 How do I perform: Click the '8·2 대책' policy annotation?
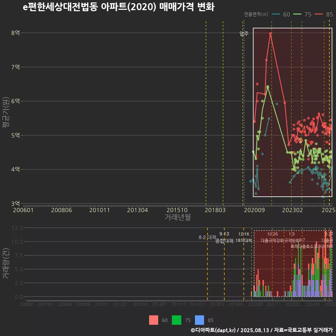click(x=208, y=237)
